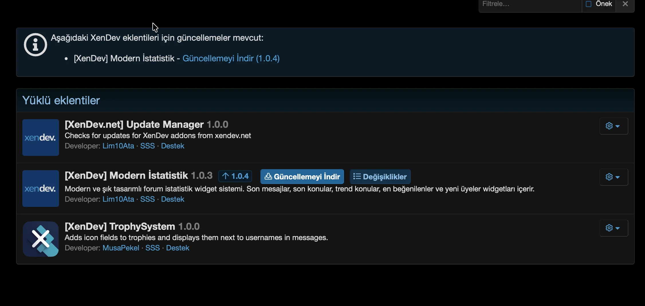This screenshot has width=645, height=306.
Task: Toggle the Önek checkbox
Action: point(589,4)
